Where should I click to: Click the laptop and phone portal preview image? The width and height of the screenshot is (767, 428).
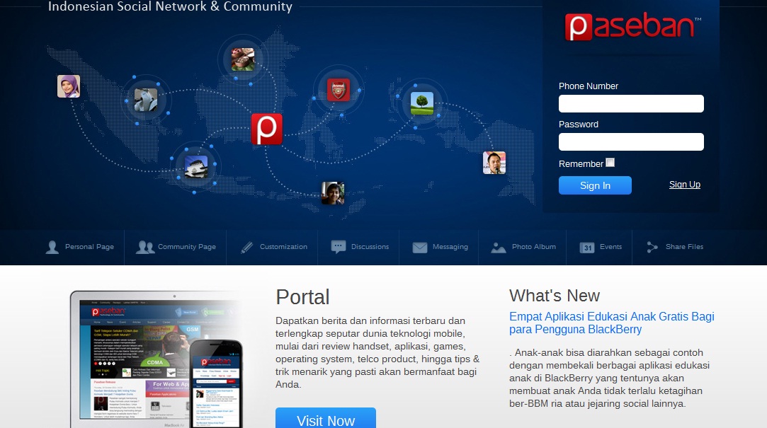(157, 359)
